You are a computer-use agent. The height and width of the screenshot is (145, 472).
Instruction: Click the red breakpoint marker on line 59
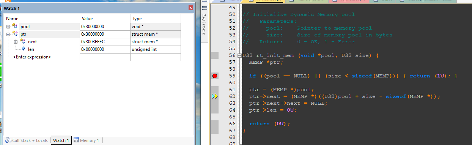[x=215, y=76]
